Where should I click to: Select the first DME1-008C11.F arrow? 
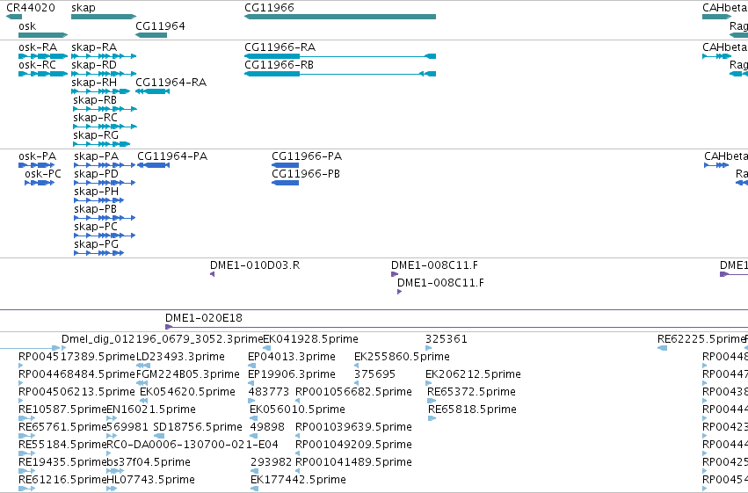point(395,274)
